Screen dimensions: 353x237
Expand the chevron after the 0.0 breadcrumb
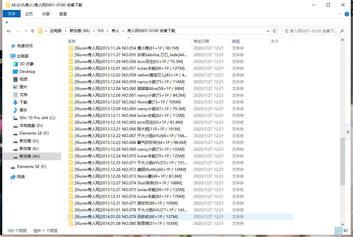(107, 31)
